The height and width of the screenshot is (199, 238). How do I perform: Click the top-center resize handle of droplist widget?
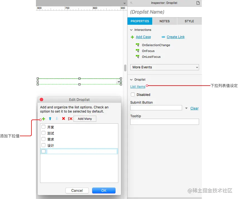tap(79, 78)
